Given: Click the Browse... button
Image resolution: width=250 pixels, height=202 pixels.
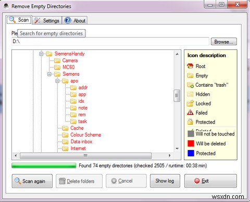Looking at the screenshot, I should pos(224,42).
